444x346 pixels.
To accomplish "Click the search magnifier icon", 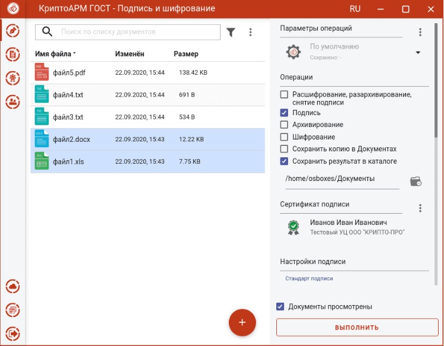I will click(47, 31).
